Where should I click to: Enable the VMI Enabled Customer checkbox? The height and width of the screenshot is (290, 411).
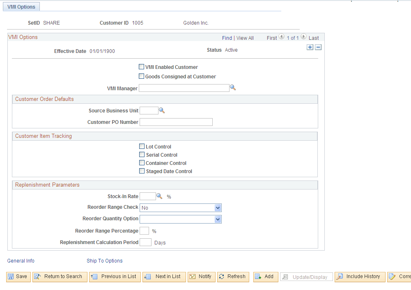[x=142, y=66]
